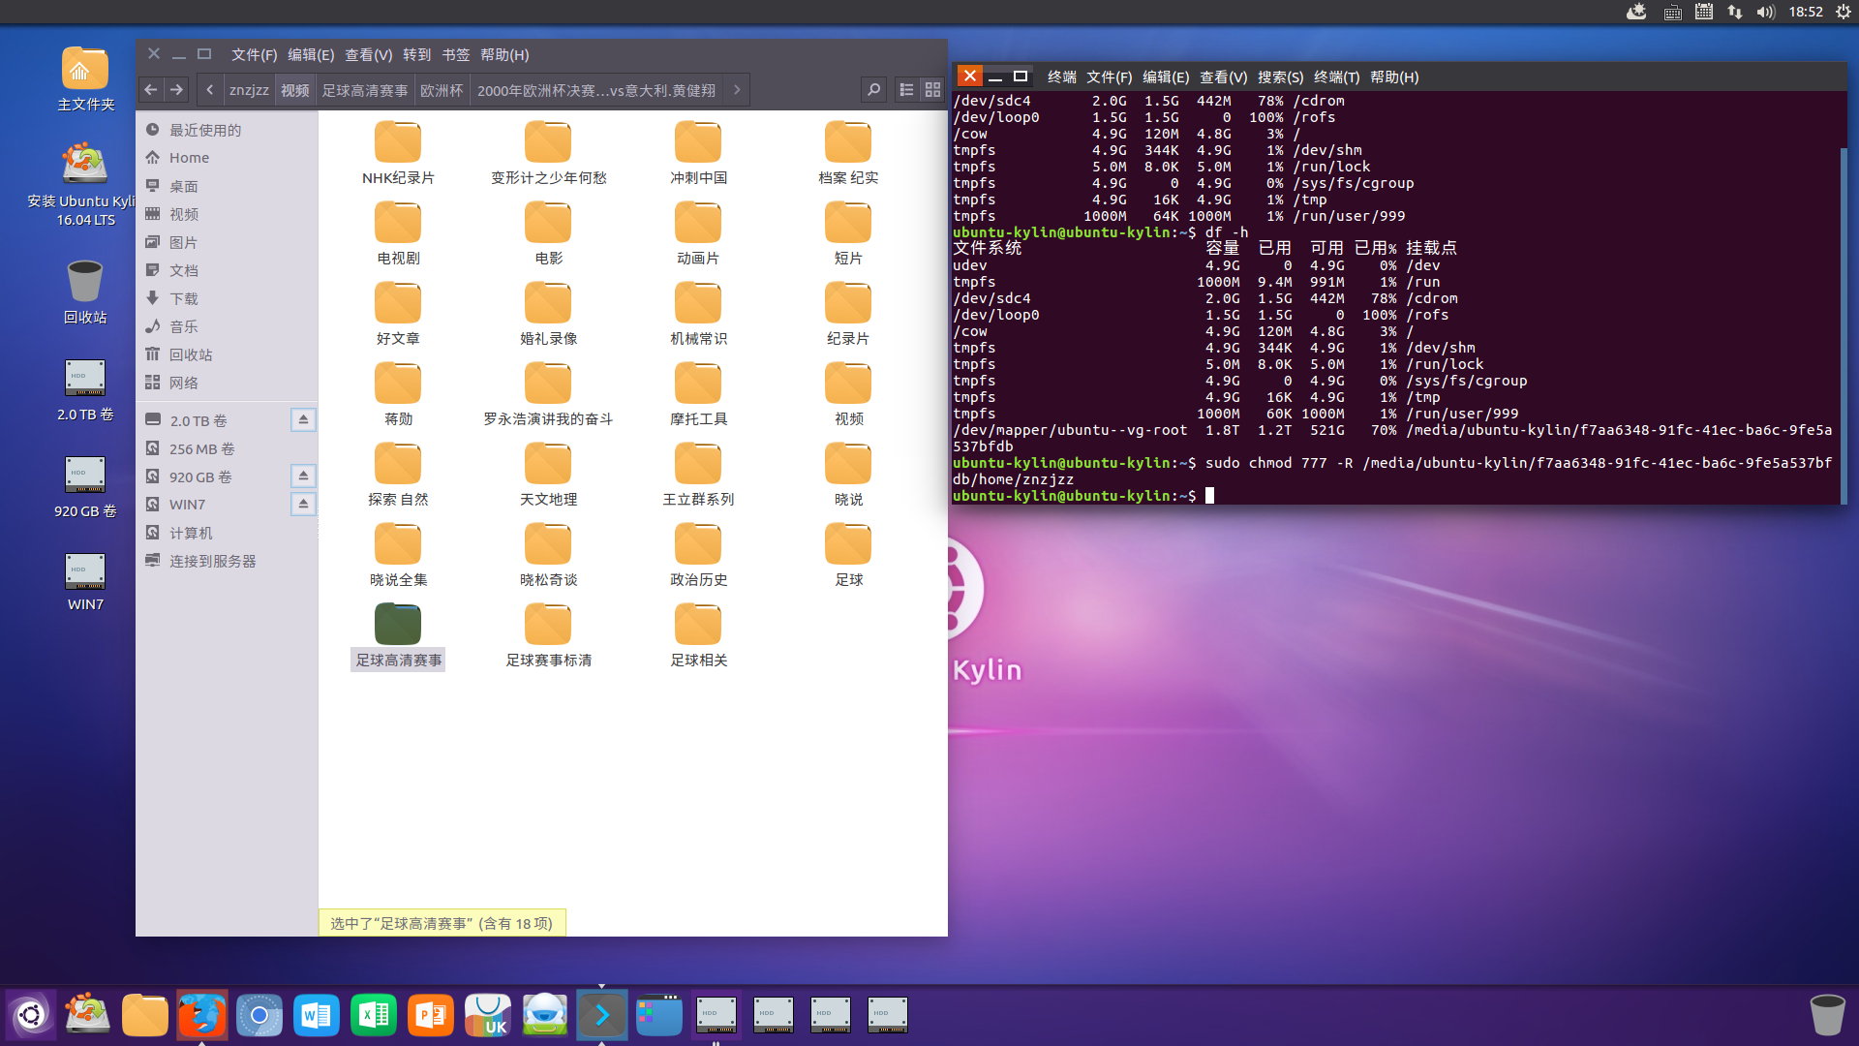Open file manager 编辑(E) menu
The height and width of the screenshot is (1046, 1859).
[x=311, y=55]
